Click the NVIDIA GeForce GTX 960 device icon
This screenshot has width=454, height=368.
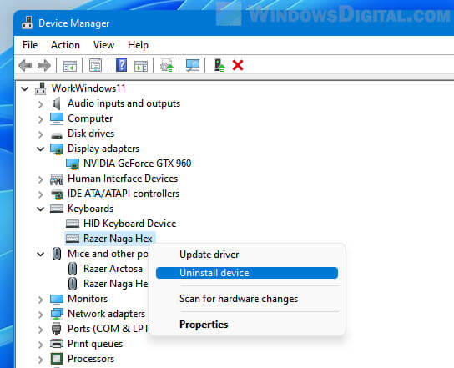73,164
